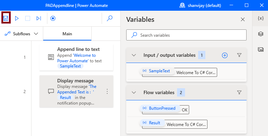268x136 pixels.
Task: Select the ButtonPressed variable chip
Action: pyautogui.click(x=160, y=108)
